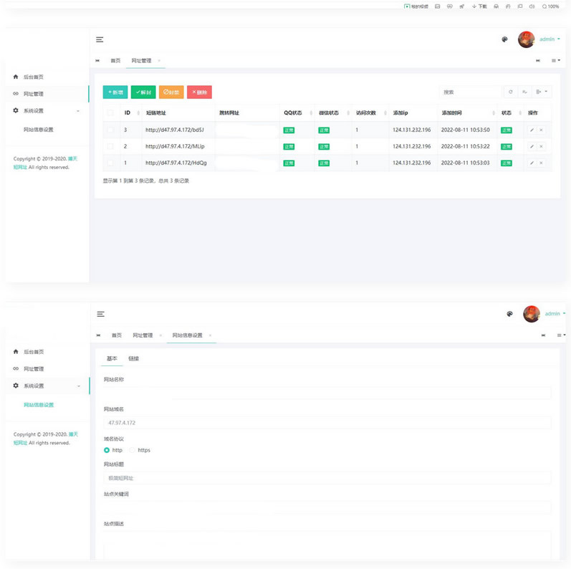Click the edit pencil for row ID 2

pos(532,146)
